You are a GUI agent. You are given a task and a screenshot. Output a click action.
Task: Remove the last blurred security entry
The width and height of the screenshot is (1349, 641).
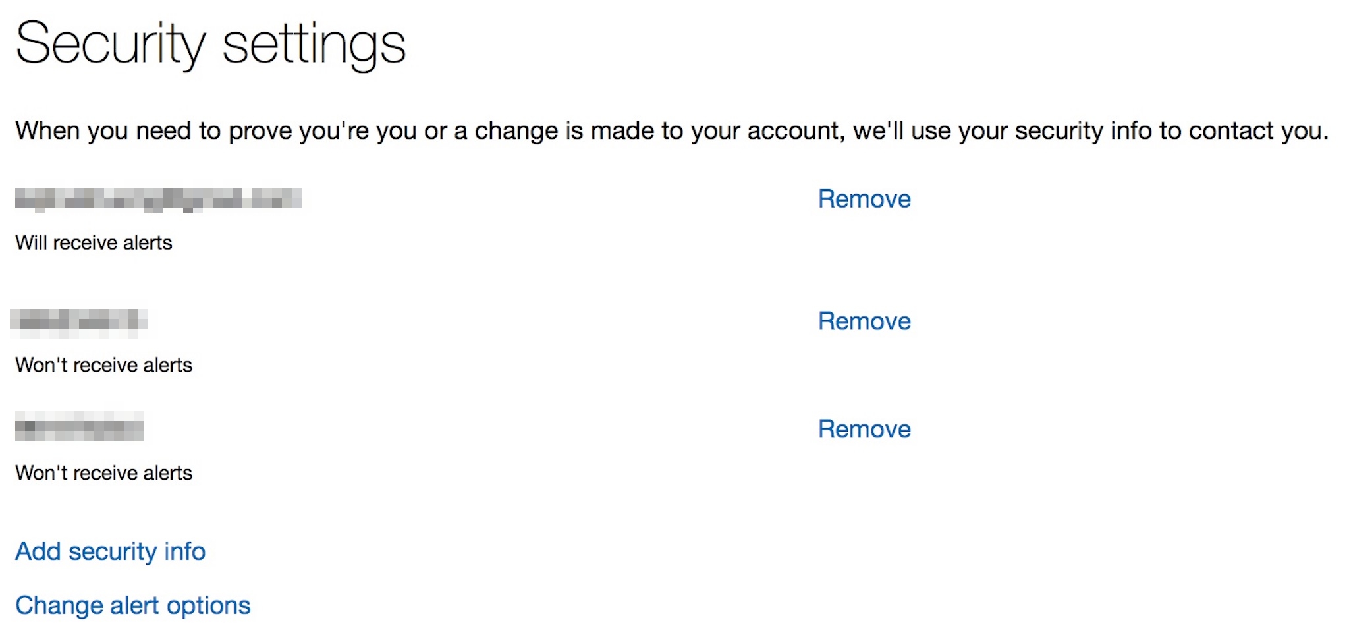pos(864,429)
